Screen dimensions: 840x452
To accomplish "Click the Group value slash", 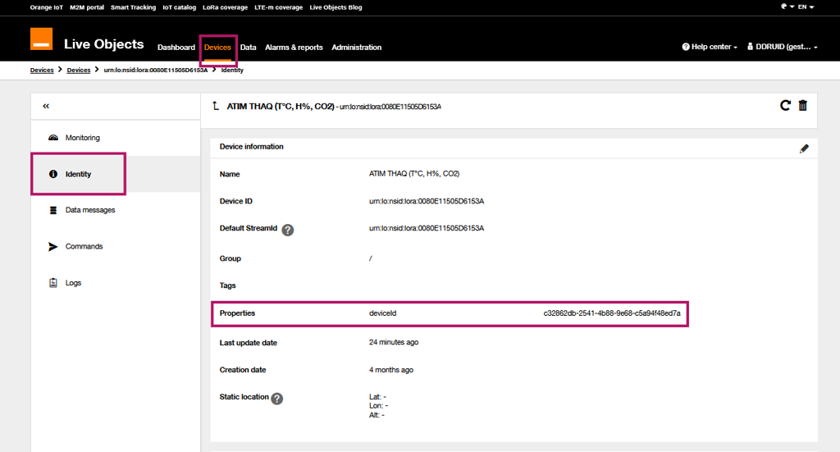I will [370, 258].
